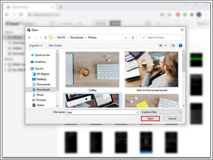The width and height of the screenshot is (213, 160).
Task: Click the folder icon in address bar
Action: [x=51, y=38]
